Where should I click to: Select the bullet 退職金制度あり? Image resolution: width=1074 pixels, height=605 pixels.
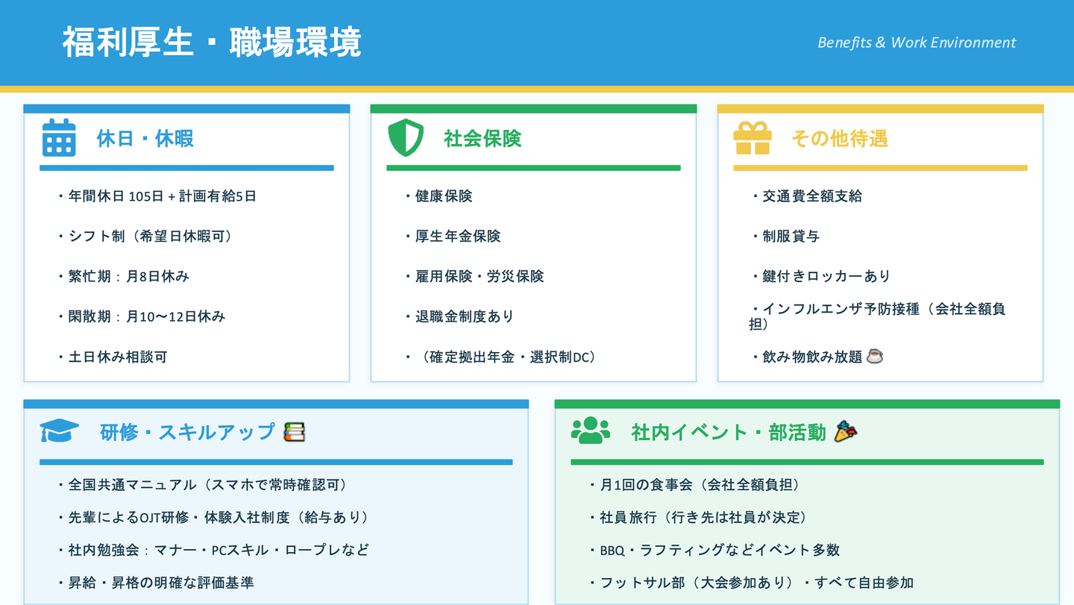point(459,317)
